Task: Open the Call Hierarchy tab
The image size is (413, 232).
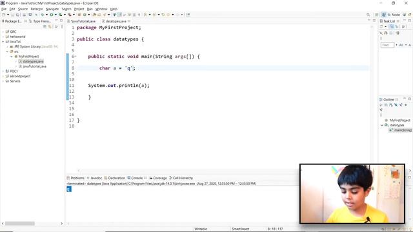Action: pyautogui.click(x=181, y=178)
